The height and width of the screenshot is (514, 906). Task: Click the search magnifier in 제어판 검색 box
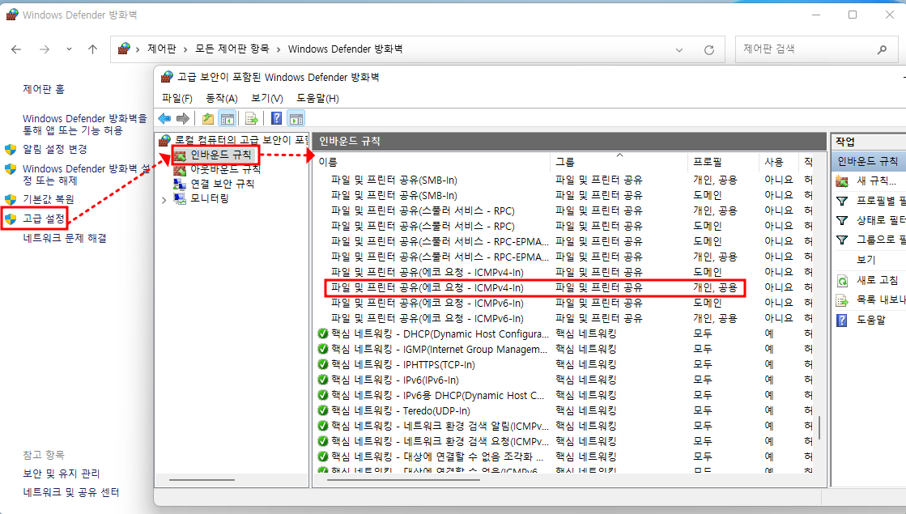click(882, 49)
